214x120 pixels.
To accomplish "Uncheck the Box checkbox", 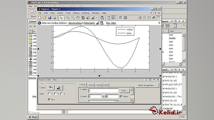I will point(49,99).
